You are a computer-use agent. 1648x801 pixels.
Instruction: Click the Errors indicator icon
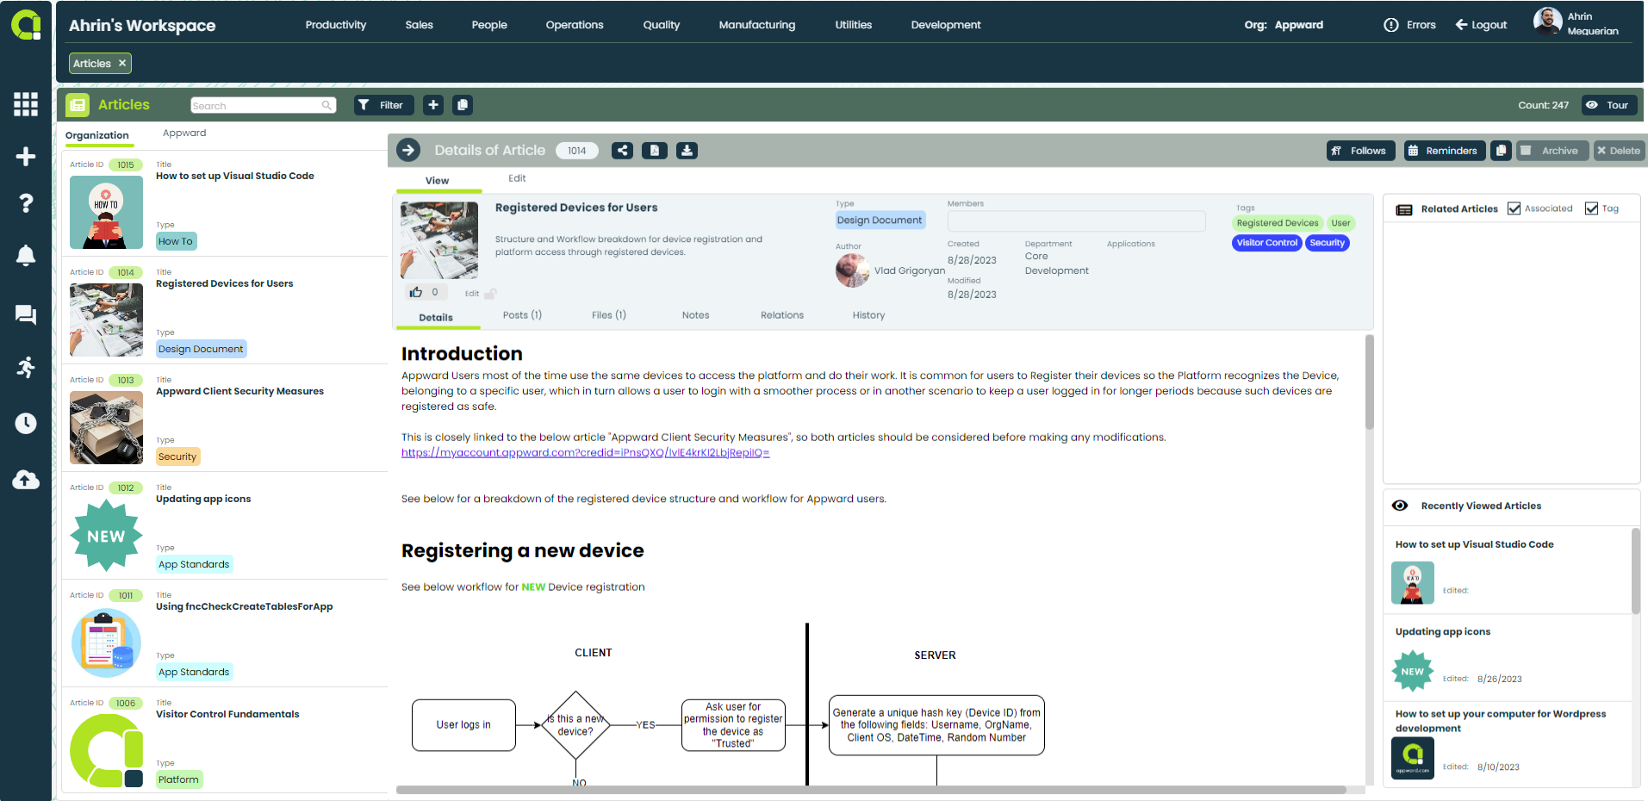coord(1391,25)
